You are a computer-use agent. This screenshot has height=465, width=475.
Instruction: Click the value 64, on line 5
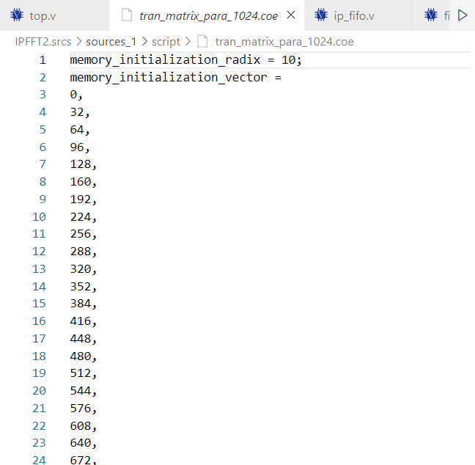coord(80,130)
